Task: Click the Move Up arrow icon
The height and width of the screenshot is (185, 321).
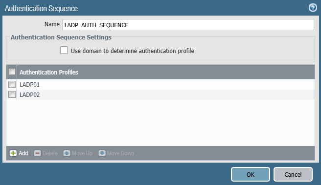Action: coord(67,153)
